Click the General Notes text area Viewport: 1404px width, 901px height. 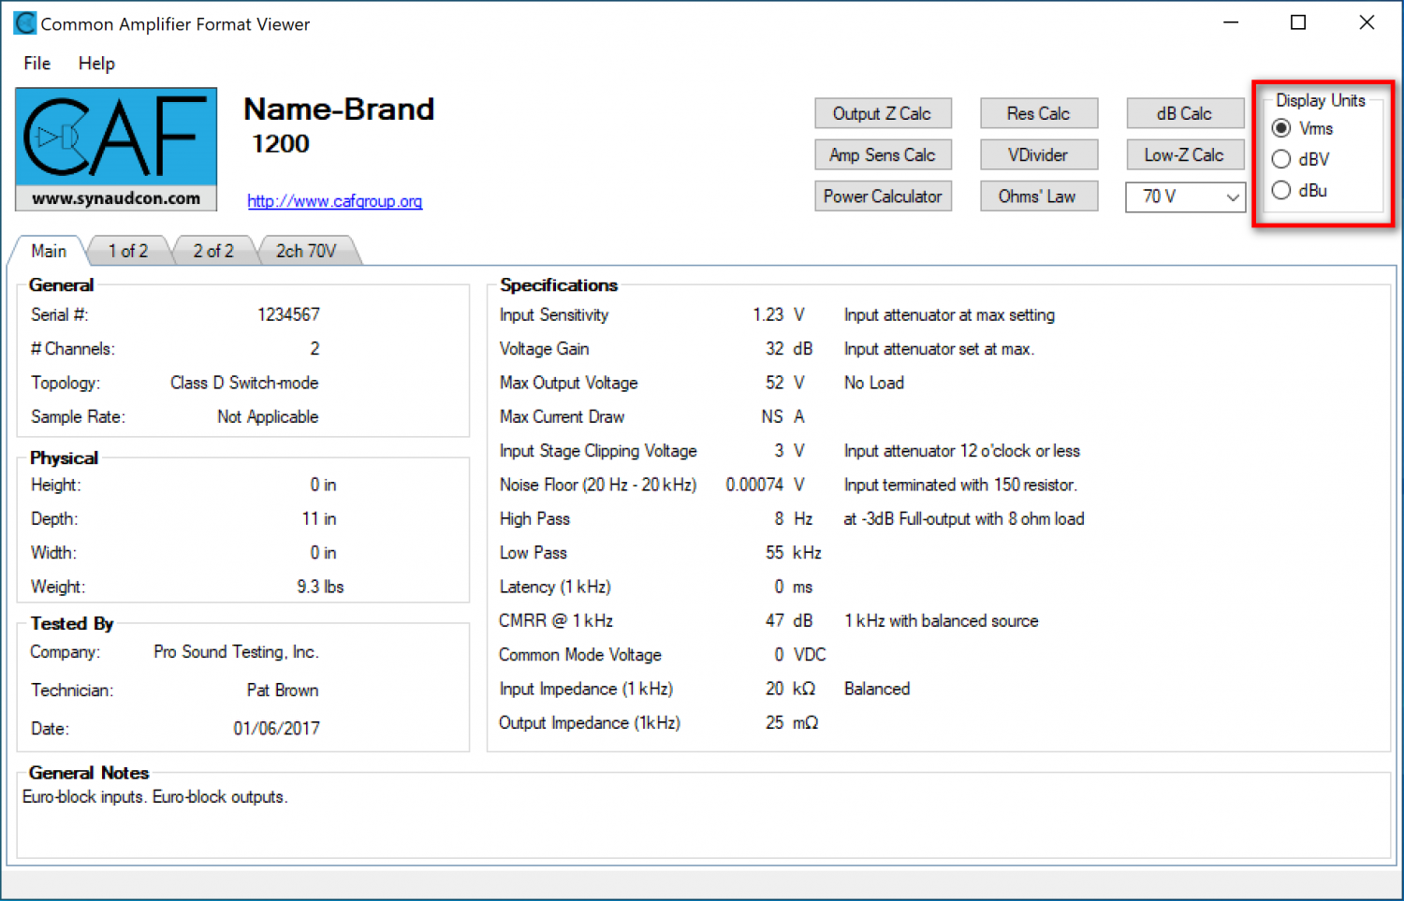(702, 823)
